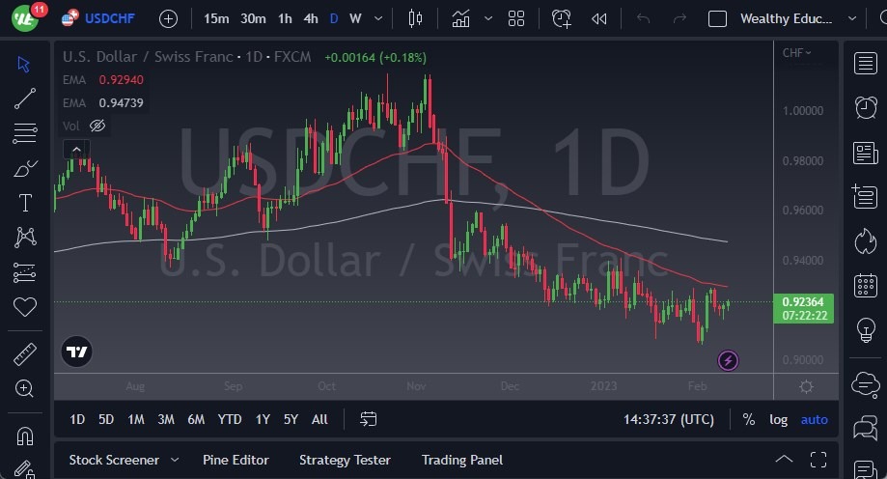The image size is (887, 479).
Task: Select the trend line drawing tool
Action: [x=25, y=99]
